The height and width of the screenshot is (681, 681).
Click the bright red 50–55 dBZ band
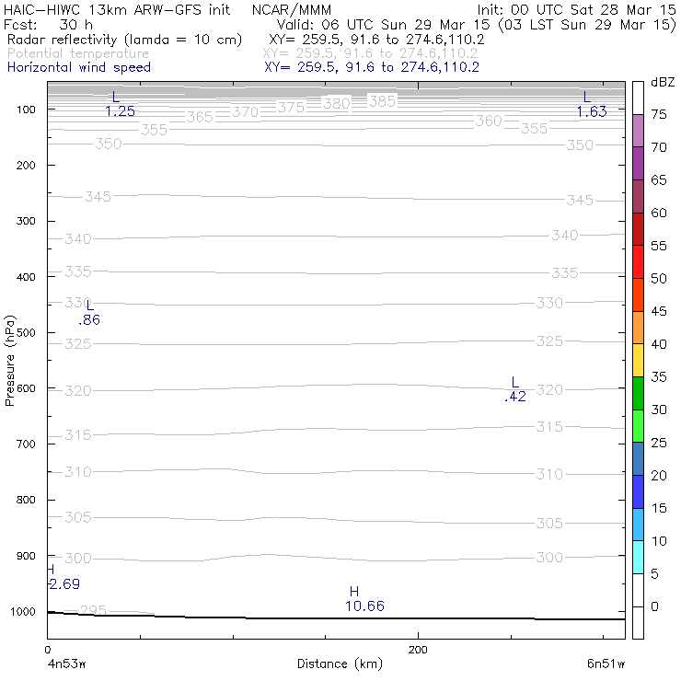(638, 262)
